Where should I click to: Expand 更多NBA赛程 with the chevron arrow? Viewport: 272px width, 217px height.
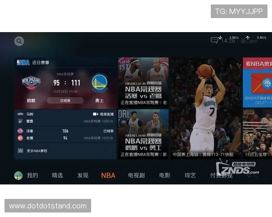coord(110,151)
